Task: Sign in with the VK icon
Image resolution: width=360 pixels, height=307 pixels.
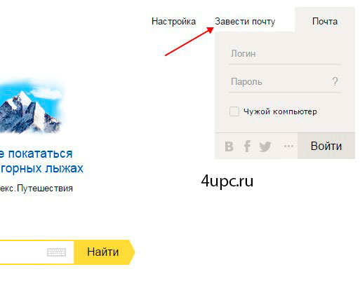Action: click(x=229, y=146)
